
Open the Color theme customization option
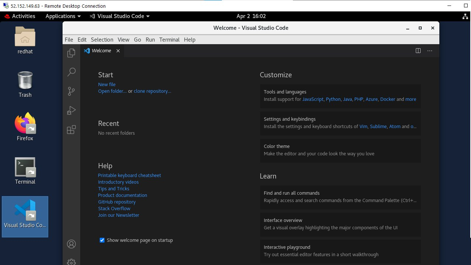tap(340, 150)
